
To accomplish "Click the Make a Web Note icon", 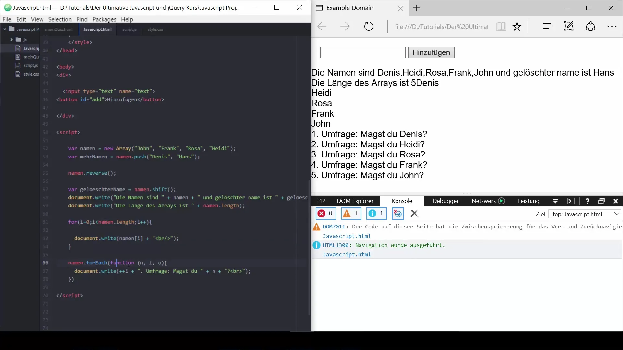I will coord(569,26).
